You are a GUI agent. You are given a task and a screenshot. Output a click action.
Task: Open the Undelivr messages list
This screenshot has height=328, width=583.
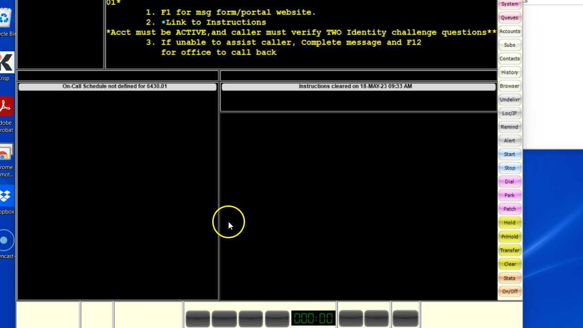click(x=509, y=99)
